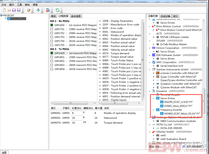This screenshot has height=154, width=209.
Task: Click the netX device icon
Action: [158, 135]
